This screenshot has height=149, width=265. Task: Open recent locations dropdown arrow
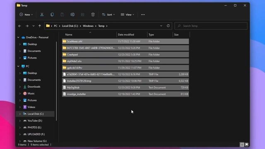(x=34, y=26)
